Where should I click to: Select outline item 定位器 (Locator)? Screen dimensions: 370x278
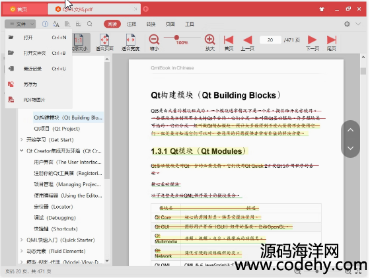(x=54, y=207)
